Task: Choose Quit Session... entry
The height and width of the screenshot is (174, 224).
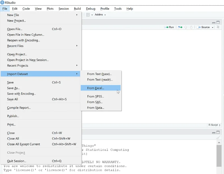Action: tap(40, 161)
